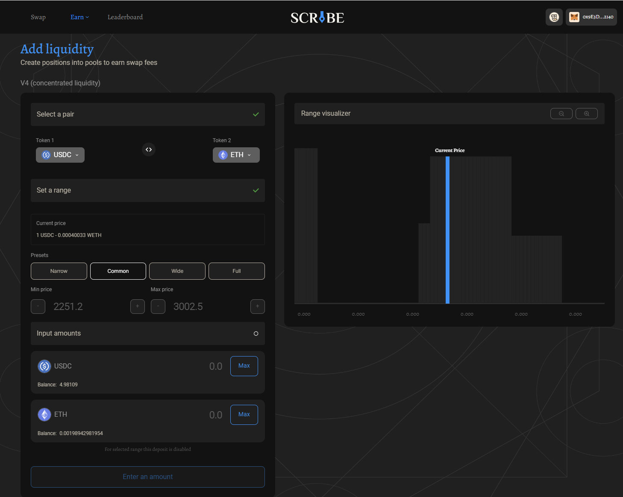Click the blue current price bar
This screenshot has height=497, width=623.
point(447,230)
